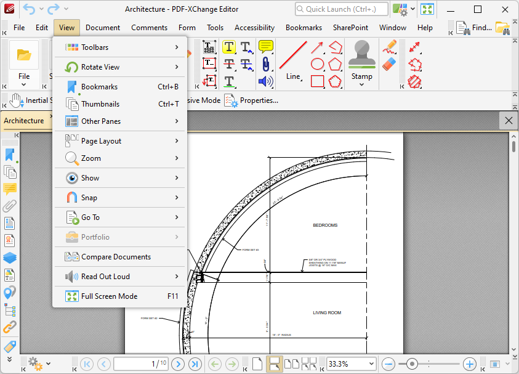Select the Pencil drawing tool
Viewport: 519px width, 374px height.
click(390, 47)
